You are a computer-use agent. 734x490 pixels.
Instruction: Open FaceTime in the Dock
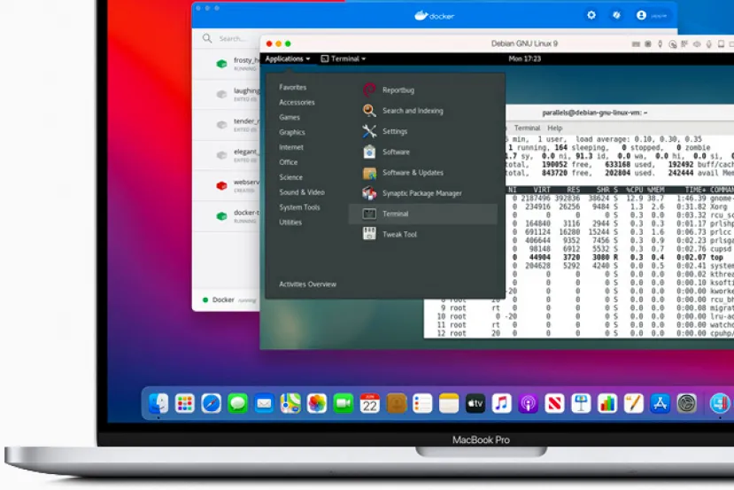click(344, 403)
